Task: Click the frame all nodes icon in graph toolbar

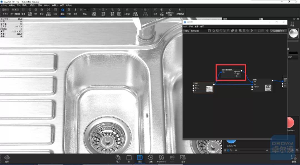Action: (259, 31)
